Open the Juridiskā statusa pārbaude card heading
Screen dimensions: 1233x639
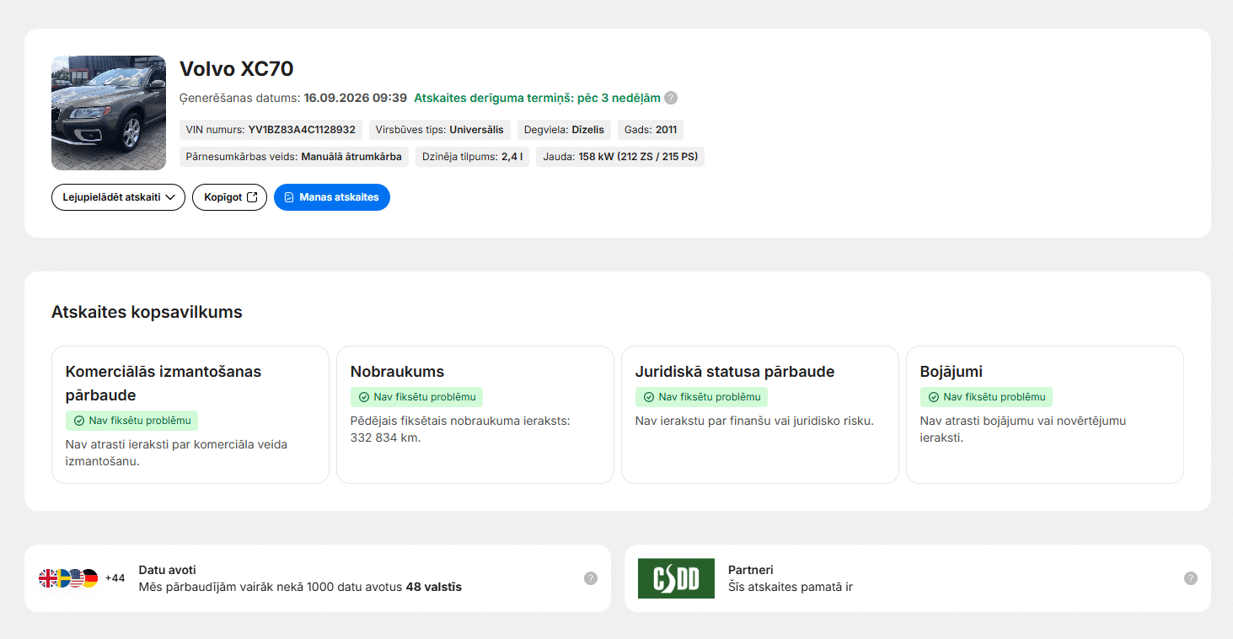[735, 372]
